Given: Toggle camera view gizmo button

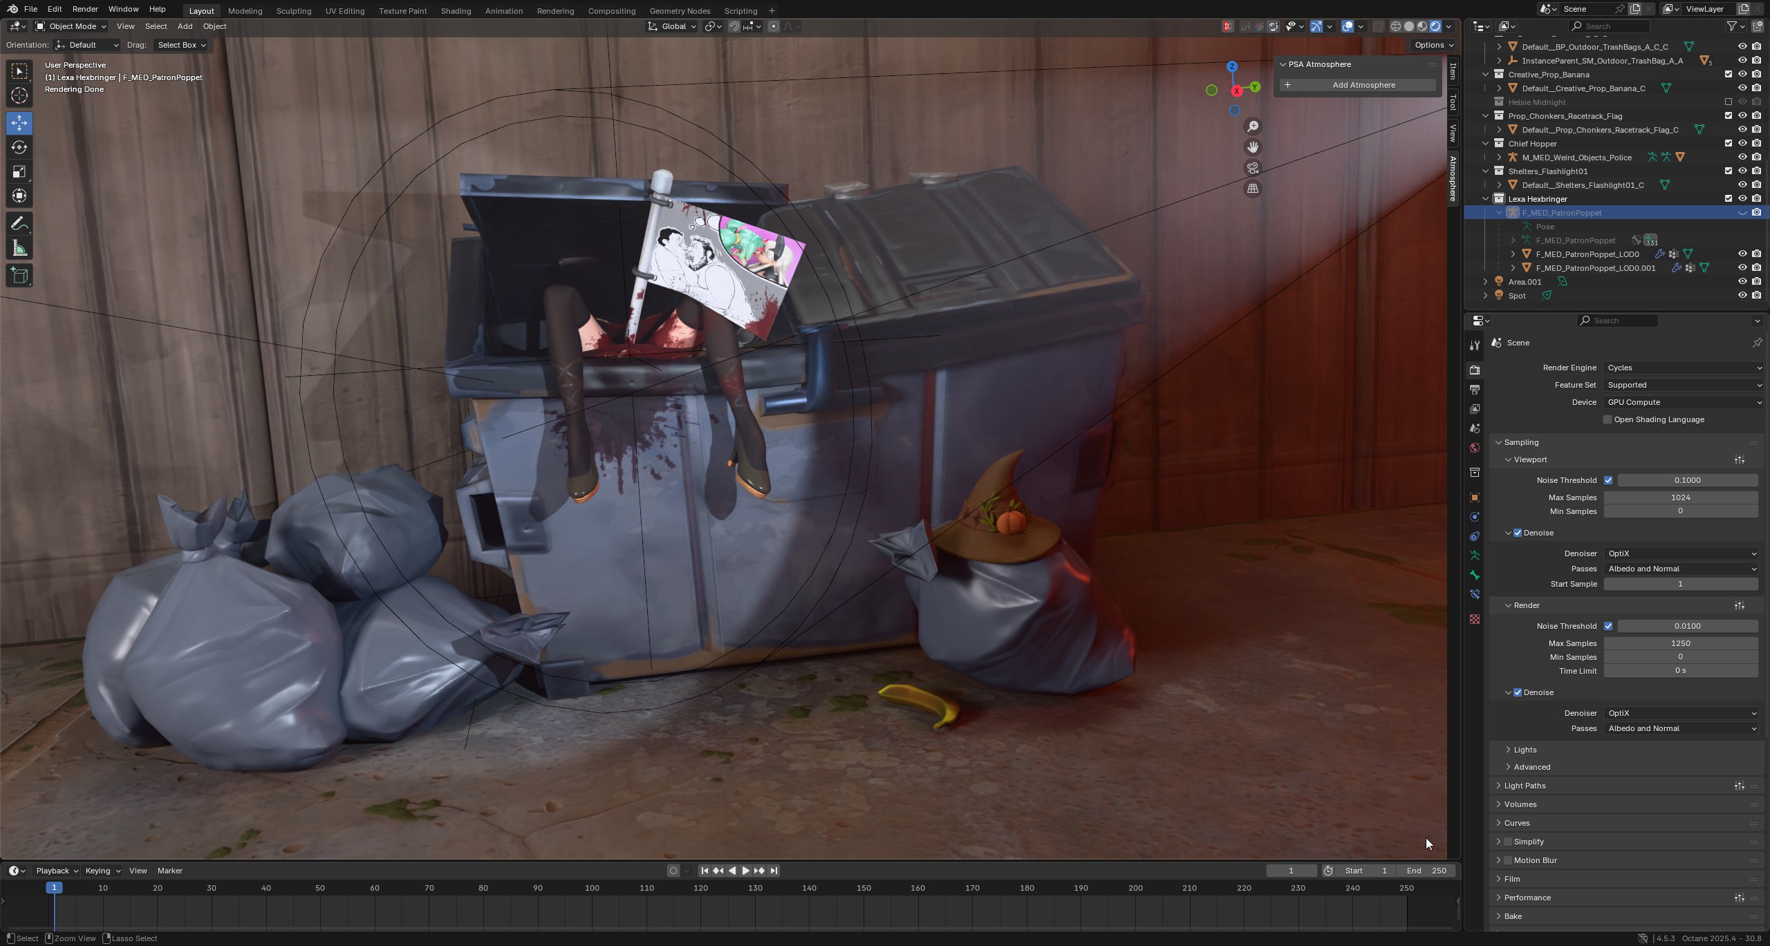Looking at the screenshot, I should (1252, 168).
